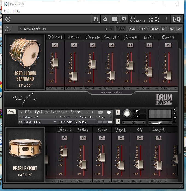
Task: Toggle phase invert on OH channel
Action: point(140,138)
